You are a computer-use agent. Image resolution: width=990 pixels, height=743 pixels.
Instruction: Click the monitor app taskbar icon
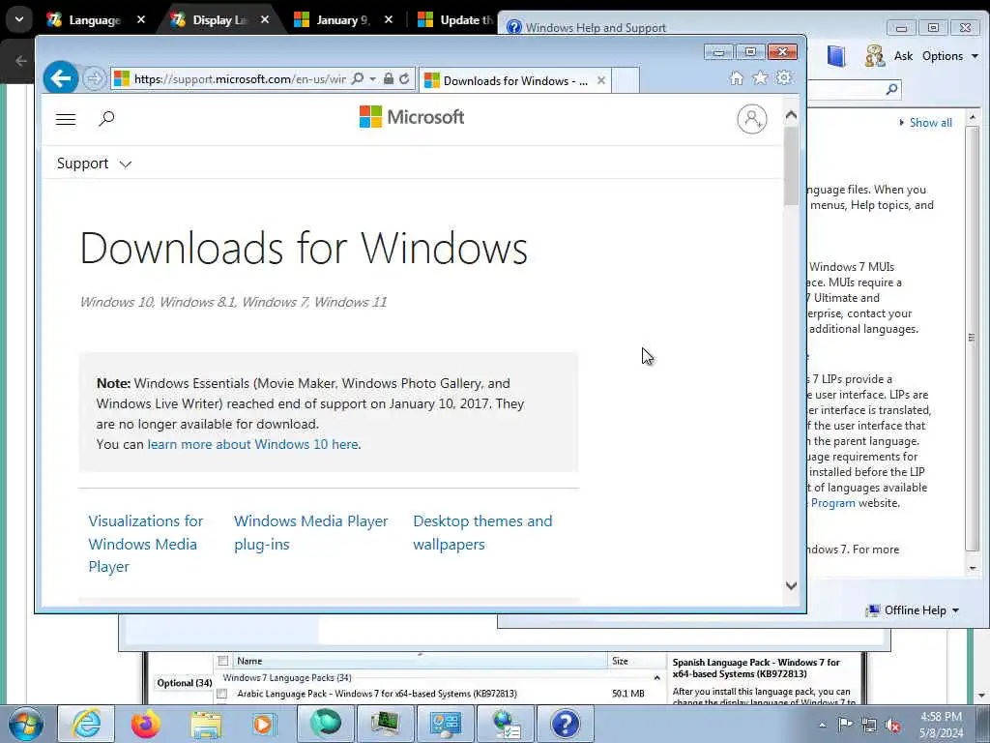pyautogui.click(x=385, y=724)
